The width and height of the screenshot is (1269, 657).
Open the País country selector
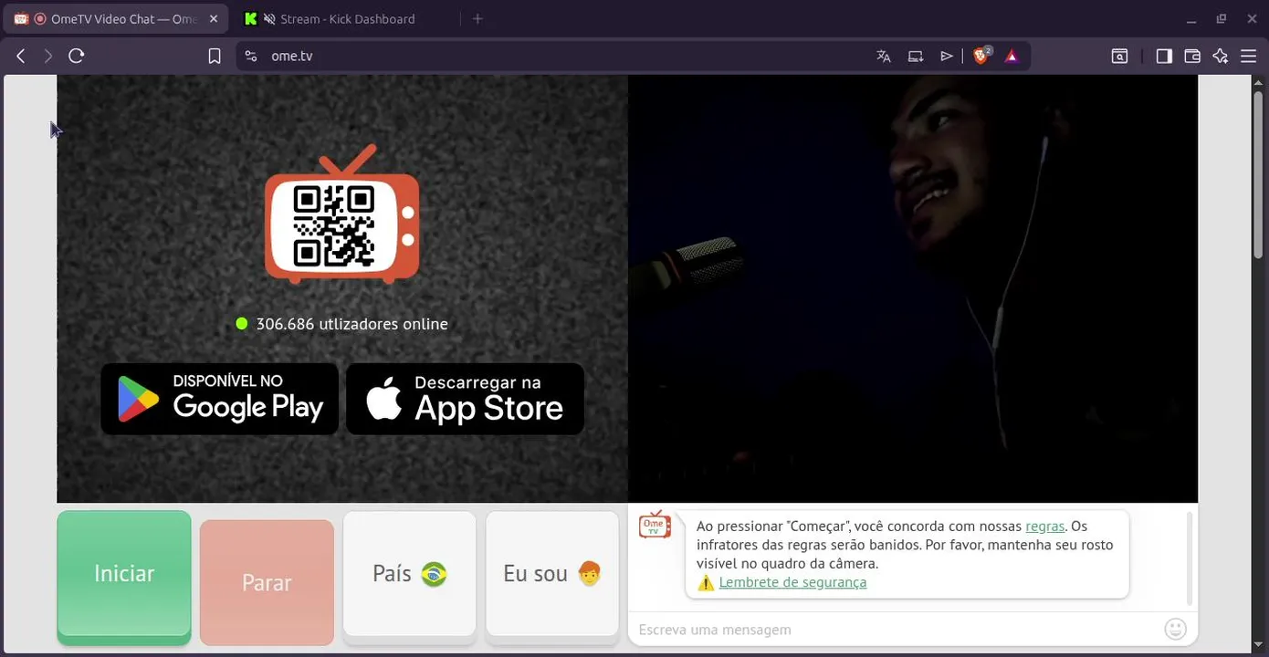pyautogui.click(x=410, y=573)
